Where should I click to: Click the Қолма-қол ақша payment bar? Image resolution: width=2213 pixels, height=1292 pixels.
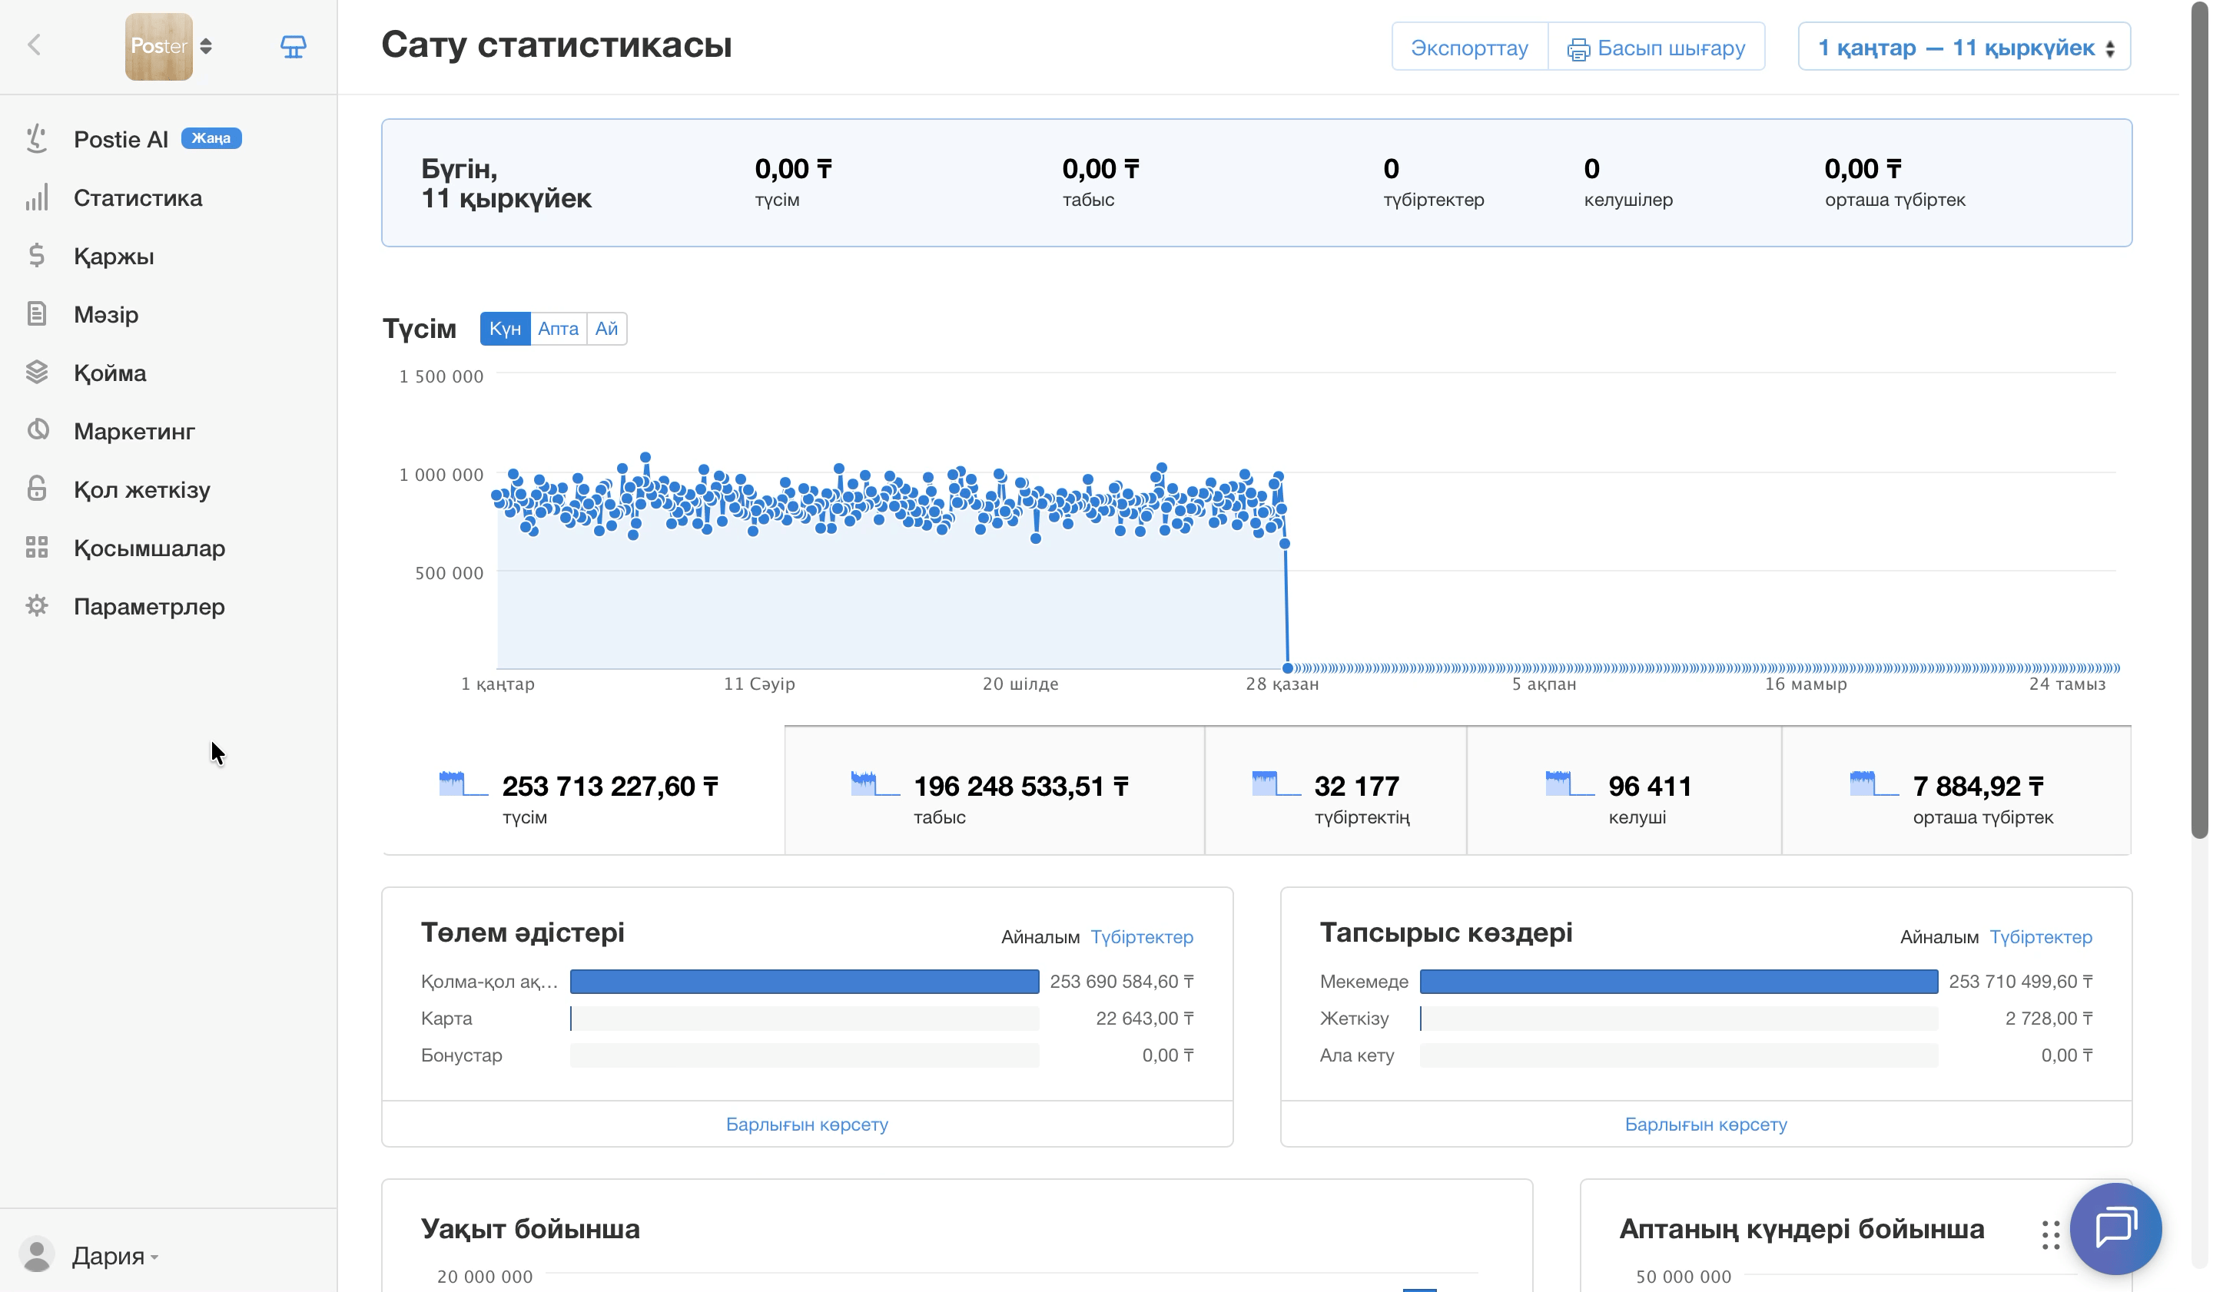click(x=805, y=981)
